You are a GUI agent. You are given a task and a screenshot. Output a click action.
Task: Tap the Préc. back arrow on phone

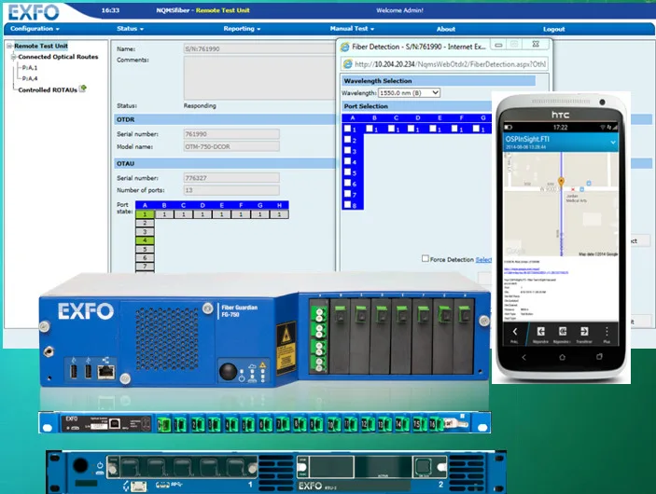tap(514, 332)
